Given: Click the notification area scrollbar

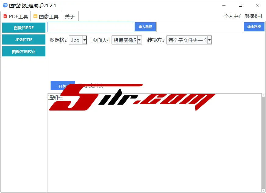Looking at the screenshot, I should pos(263,143).
